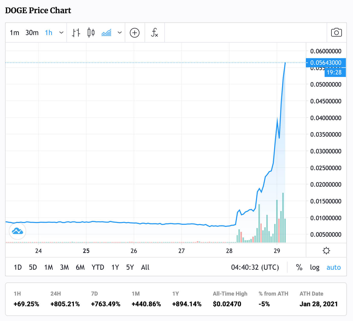Open the compare symbol plus icon
353x321 pixels.
135,33
